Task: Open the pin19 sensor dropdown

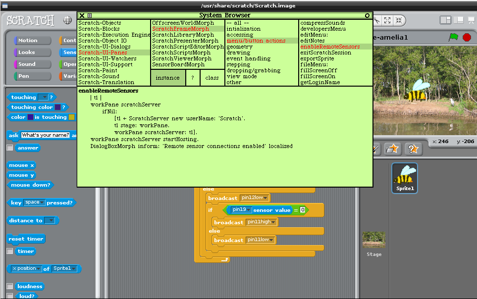Action: pyautogui.click(x=241, y=209)
